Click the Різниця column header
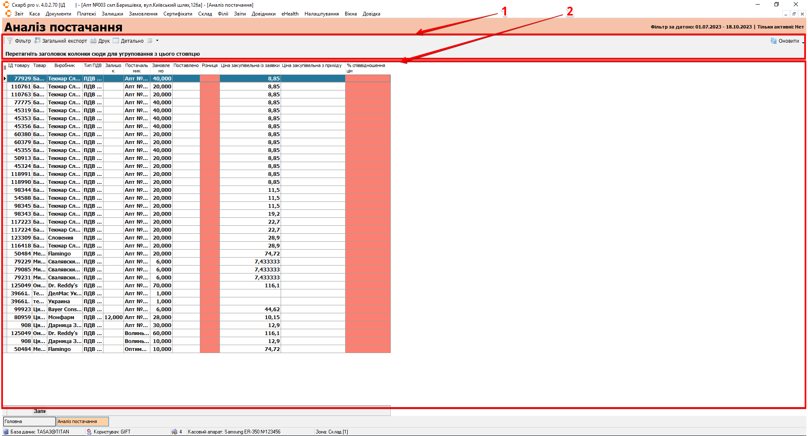The width and height of the screenshot is (808, 436). (x=209, y=66)
